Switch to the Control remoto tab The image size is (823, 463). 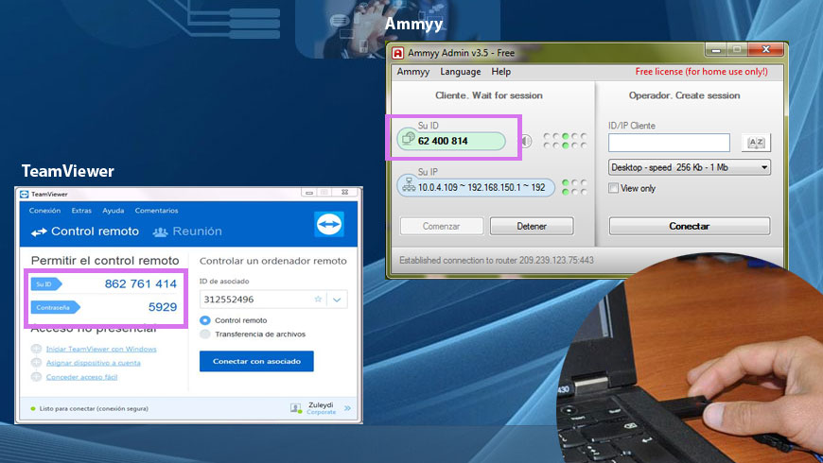(x=85, y=231)
